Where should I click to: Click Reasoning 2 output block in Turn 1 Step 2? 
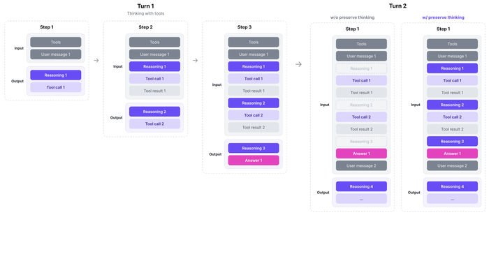(x=154, y=112)
